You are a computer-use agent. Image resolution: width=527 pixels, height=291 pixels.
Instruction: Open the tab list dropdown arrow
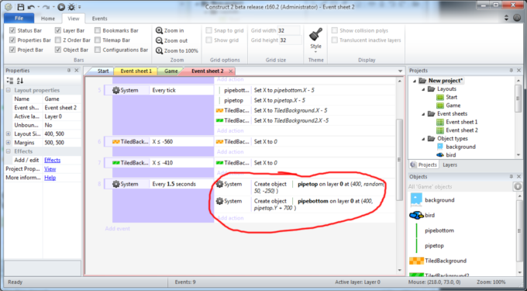[400, 71]
